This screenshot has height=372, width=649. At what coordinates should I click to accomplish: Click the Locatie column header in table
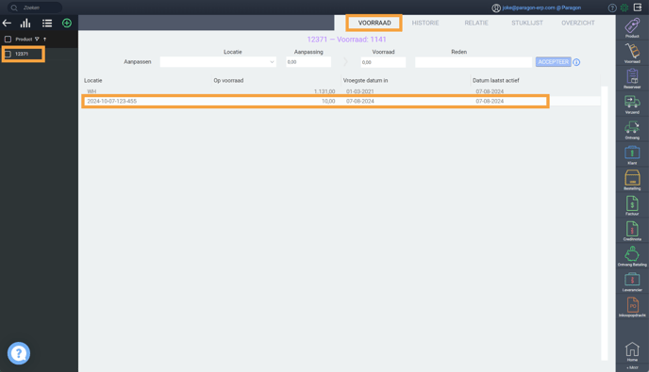point(93,81)
